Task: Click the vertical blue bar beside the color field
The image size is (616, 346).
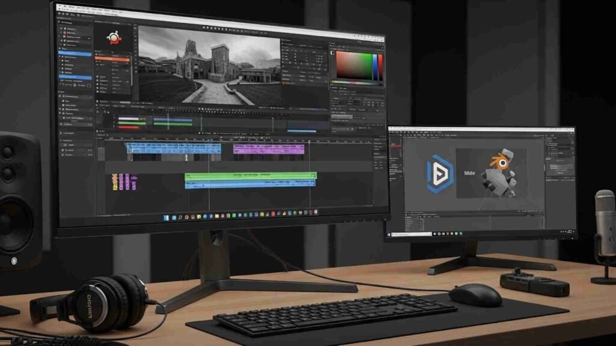Action: tap(376, 66)
